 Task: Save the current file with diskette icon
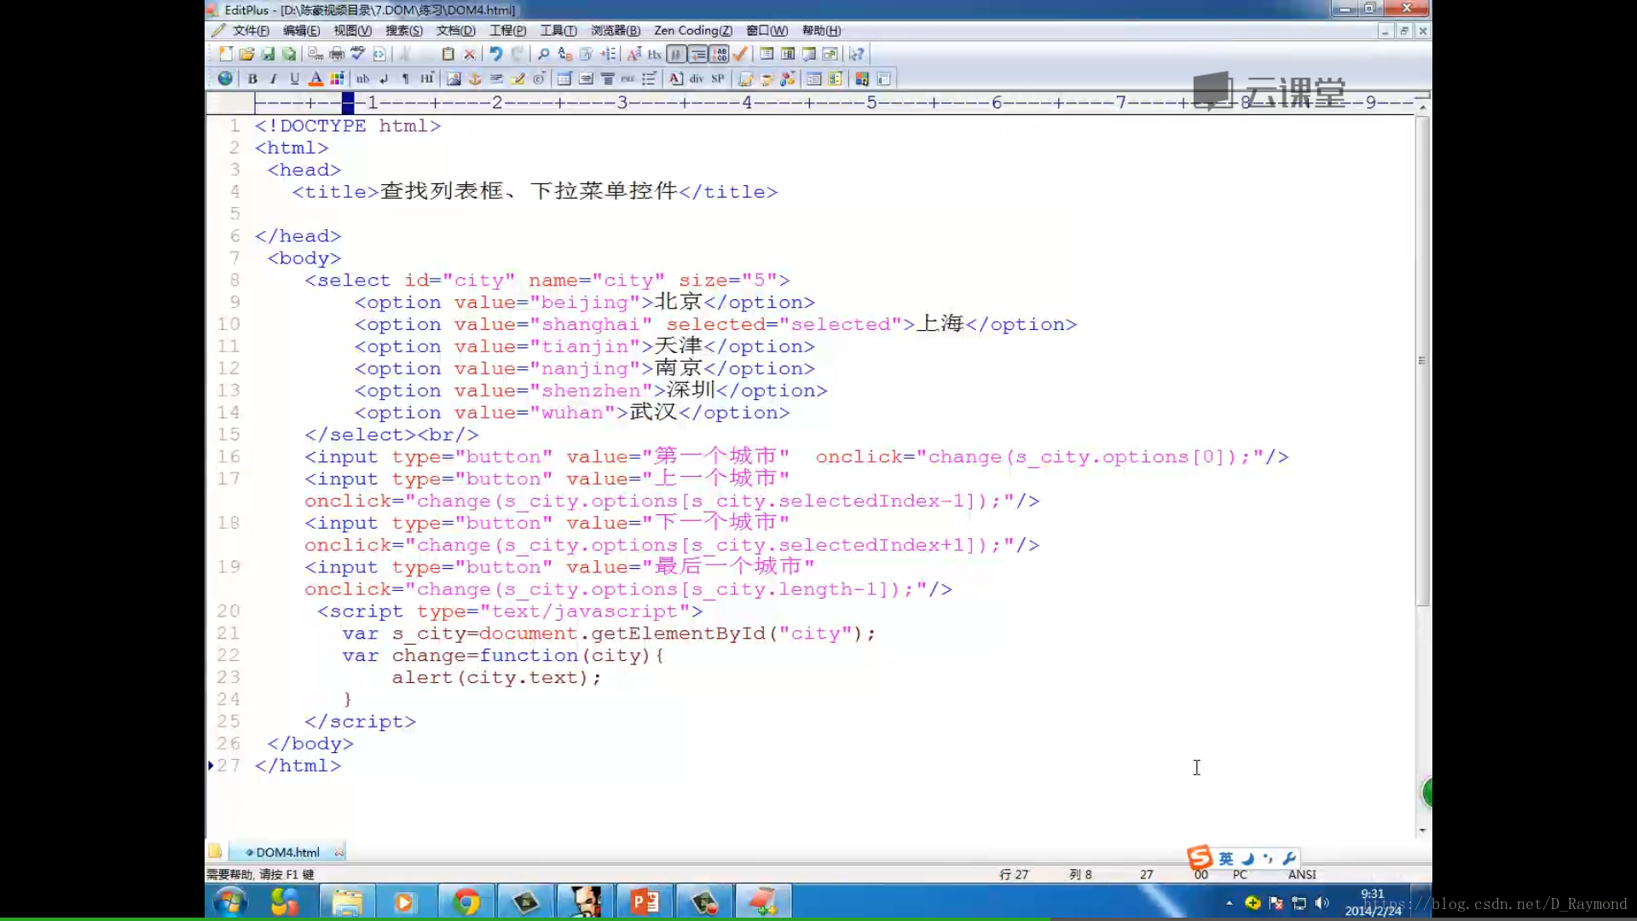click(268, 54)
